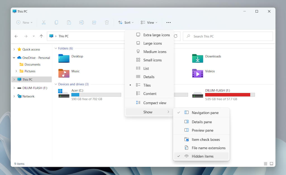Go up one folder level arrow

(x=41, y=36)
